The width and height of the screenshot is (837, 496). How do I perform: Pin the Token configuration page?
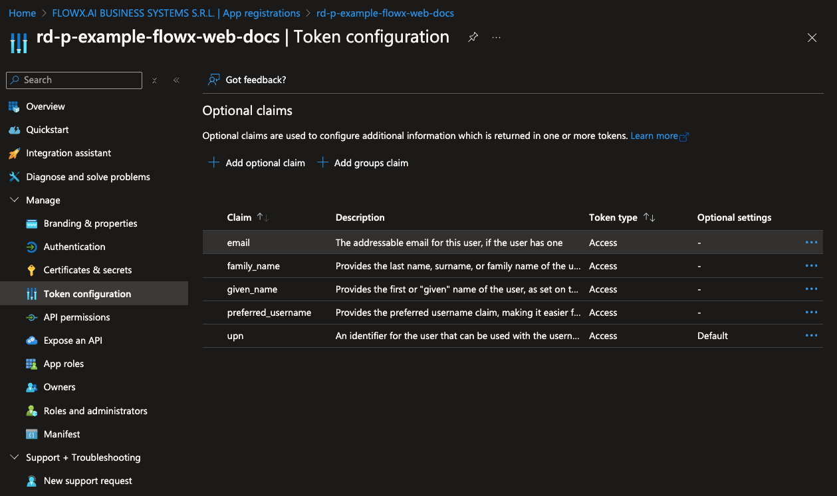[473, 37]
